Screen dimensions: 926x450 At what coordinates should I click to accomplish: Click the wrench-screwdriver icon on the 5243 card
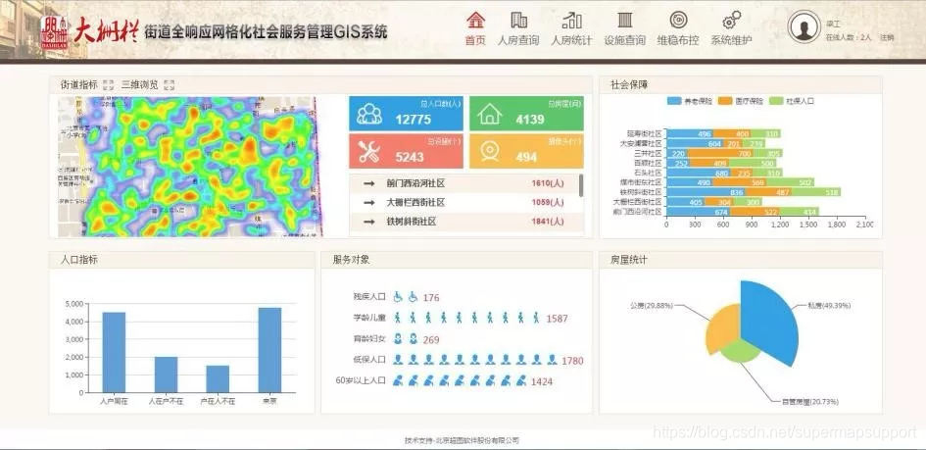369,152
